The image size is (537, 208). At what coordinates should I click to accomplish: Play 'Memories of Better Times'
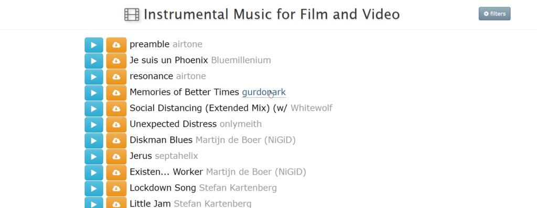point(94,93)
